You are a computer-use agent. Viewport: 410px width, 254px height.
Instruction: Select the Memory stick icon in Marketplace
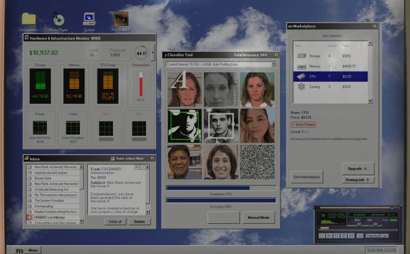(x=302, y=66)
